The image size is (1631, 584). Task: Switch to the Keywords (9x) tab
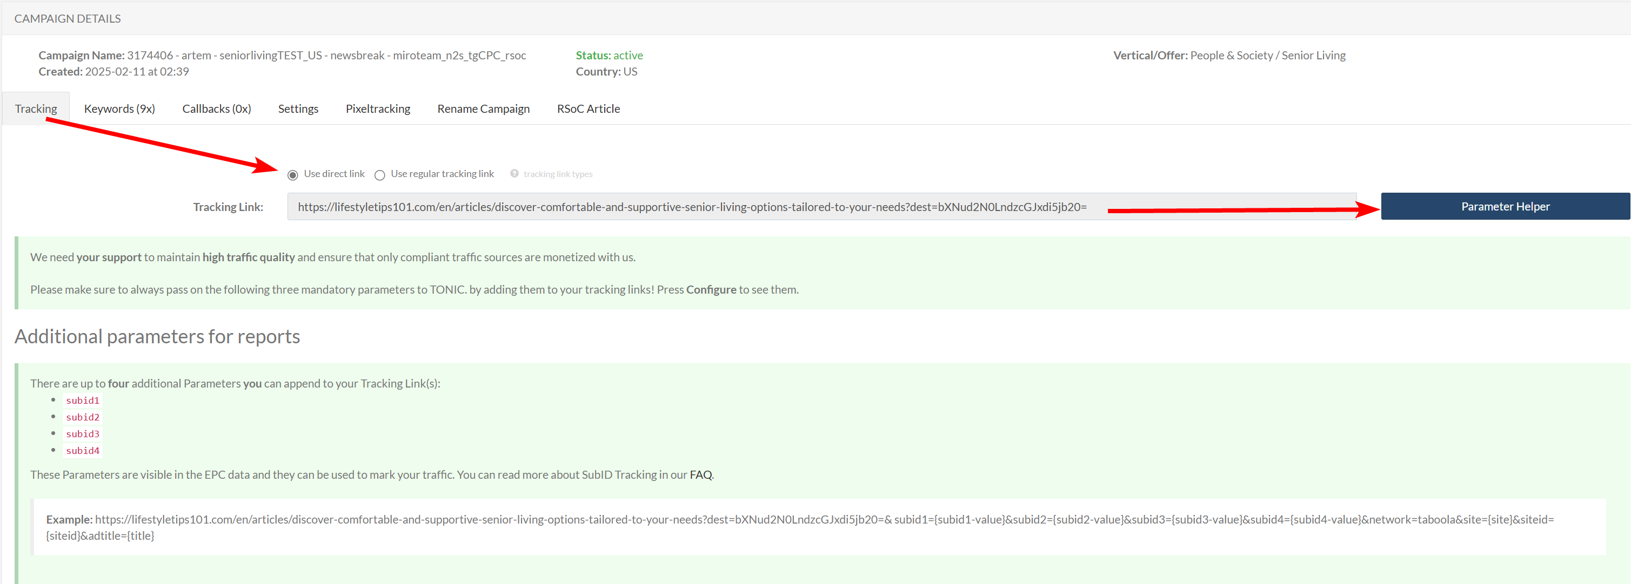119,108
